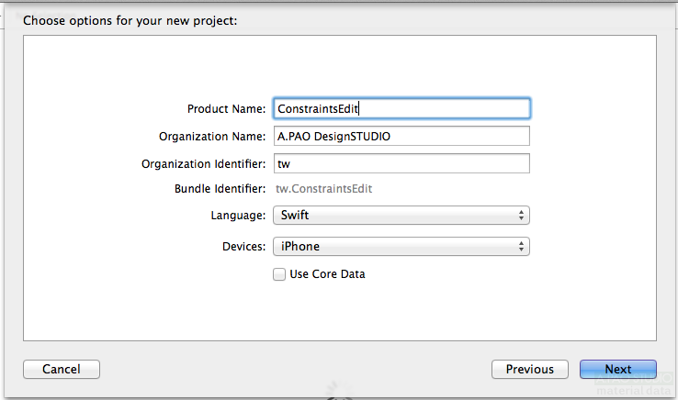The height and width of the screenshot is (400, 678).
Task: Click the "Devices:" label
Action: (x=243, y=246)
